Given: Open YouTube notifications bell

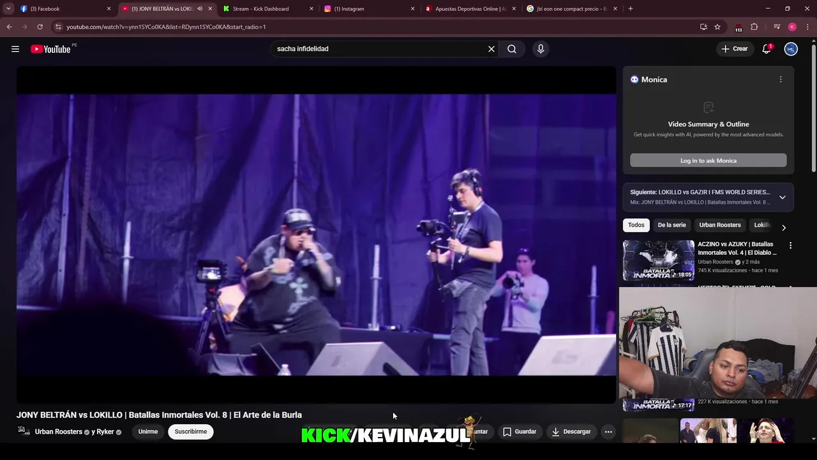Looking at the screenshot, I should [x=767, y=49].
